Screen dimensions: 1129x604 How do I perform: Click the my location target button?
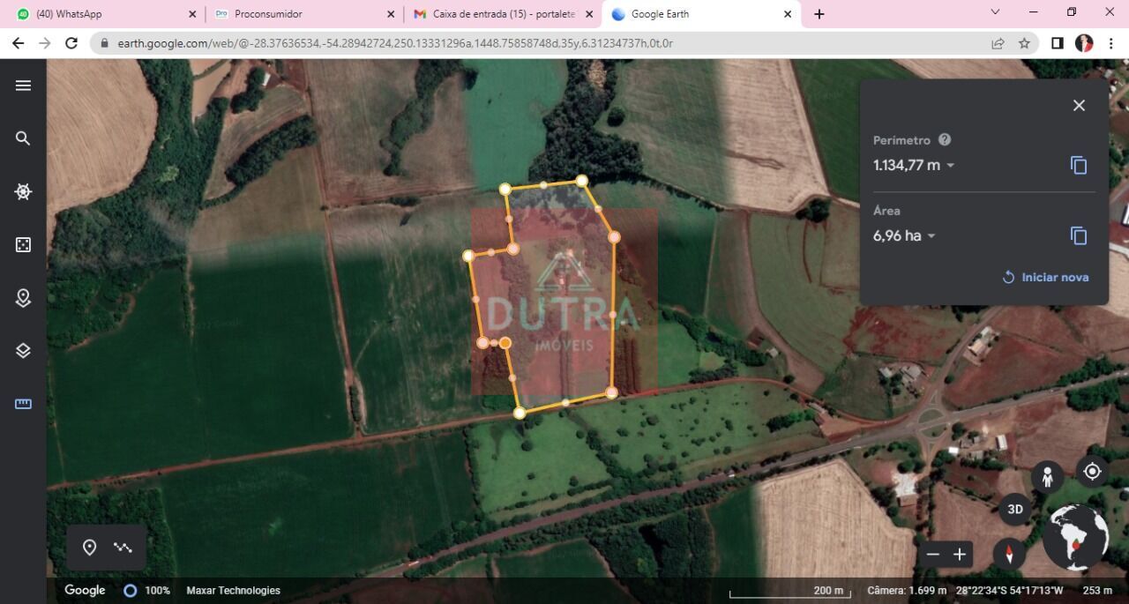click(x=1092, y=472)
